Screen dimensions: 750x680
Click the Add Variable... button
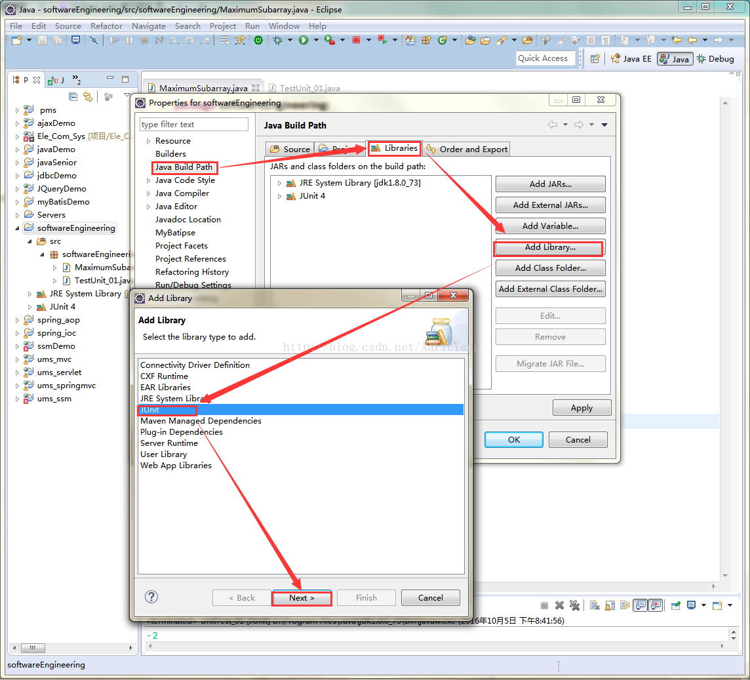click(x=550, y=226)
